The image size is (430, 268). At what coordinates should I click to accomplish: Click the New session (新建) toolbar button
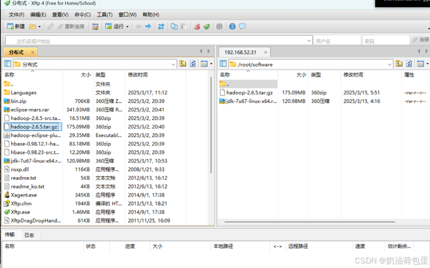pyautogui.click(x=16, y=26)
